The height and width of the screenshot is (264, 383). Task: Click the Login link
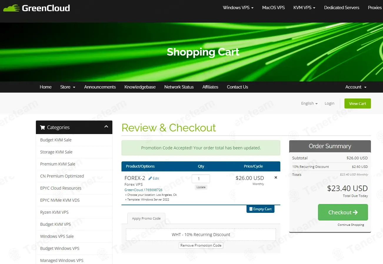[329, 103]
